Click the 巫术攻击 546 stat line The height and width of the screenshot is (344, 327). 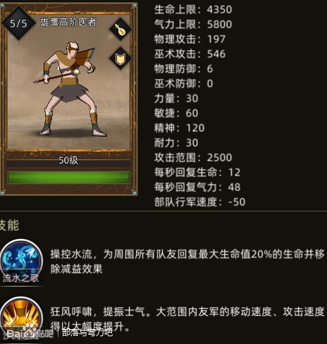[190, 54]
